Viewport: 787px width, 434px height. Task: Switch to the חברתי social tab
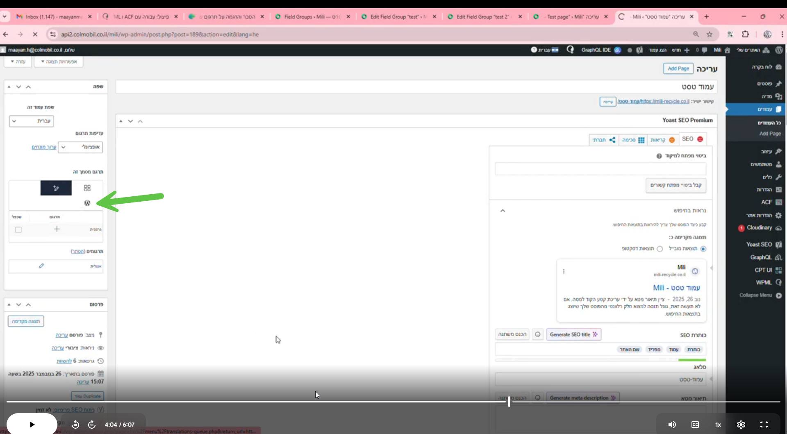point(604,140)
